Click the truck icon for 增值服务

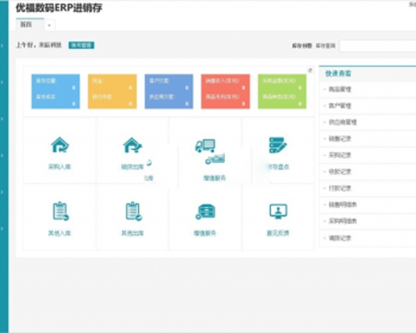point(205,146)
